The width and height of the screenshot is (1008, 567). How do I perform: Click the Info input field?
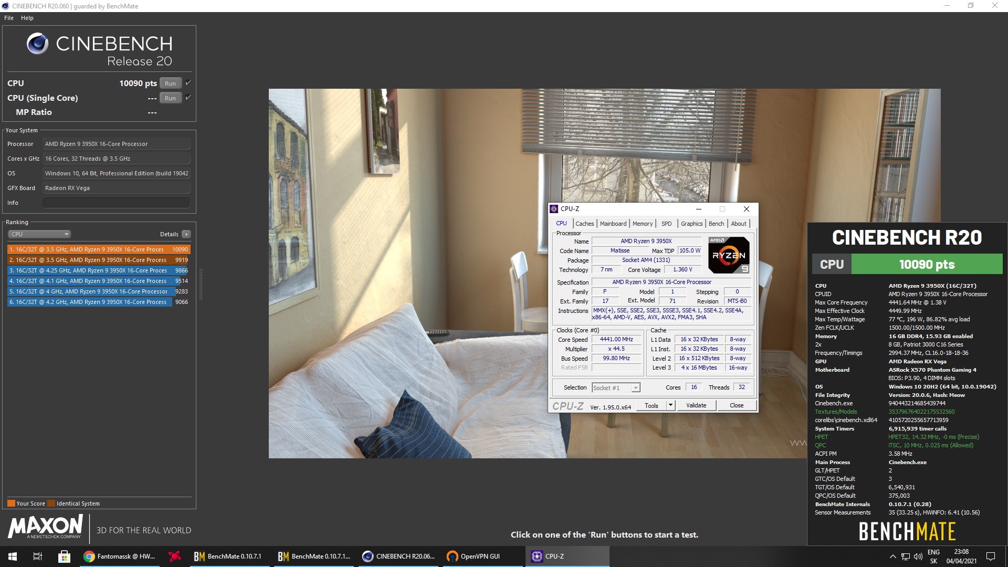click(117, 203)
